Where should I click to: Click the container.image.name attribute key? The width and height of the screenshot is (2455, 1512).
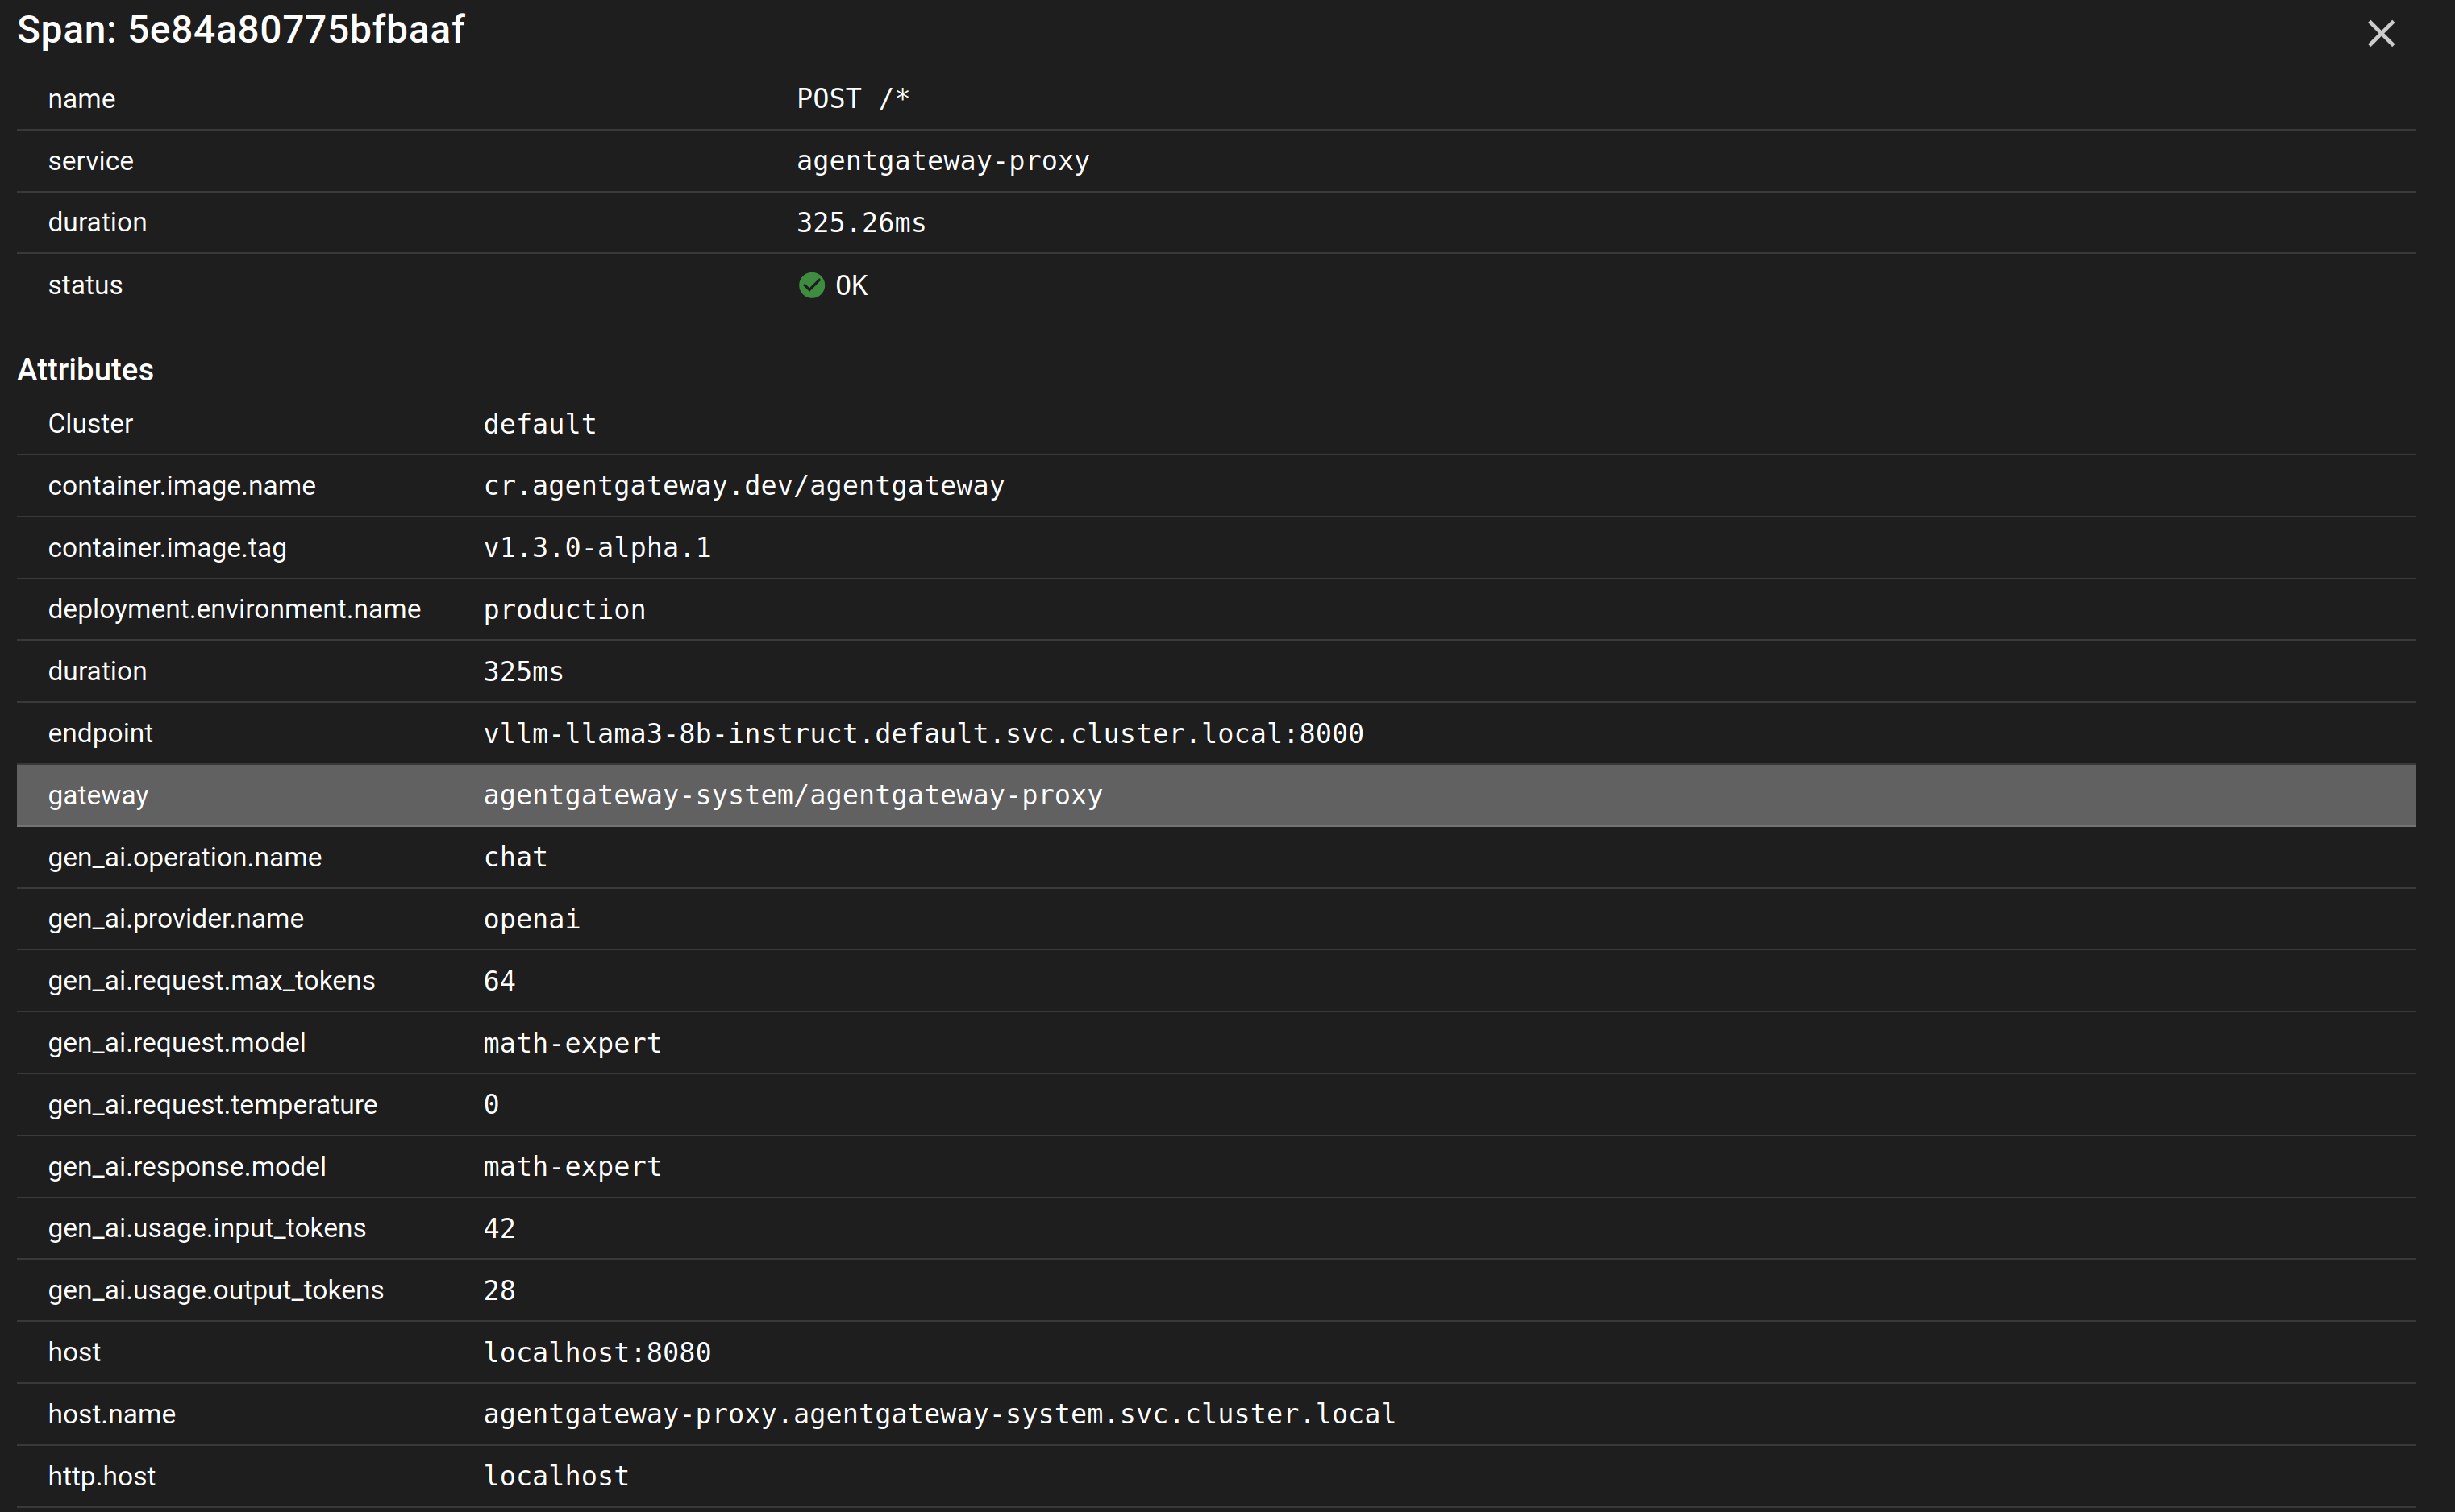[182, 486]
